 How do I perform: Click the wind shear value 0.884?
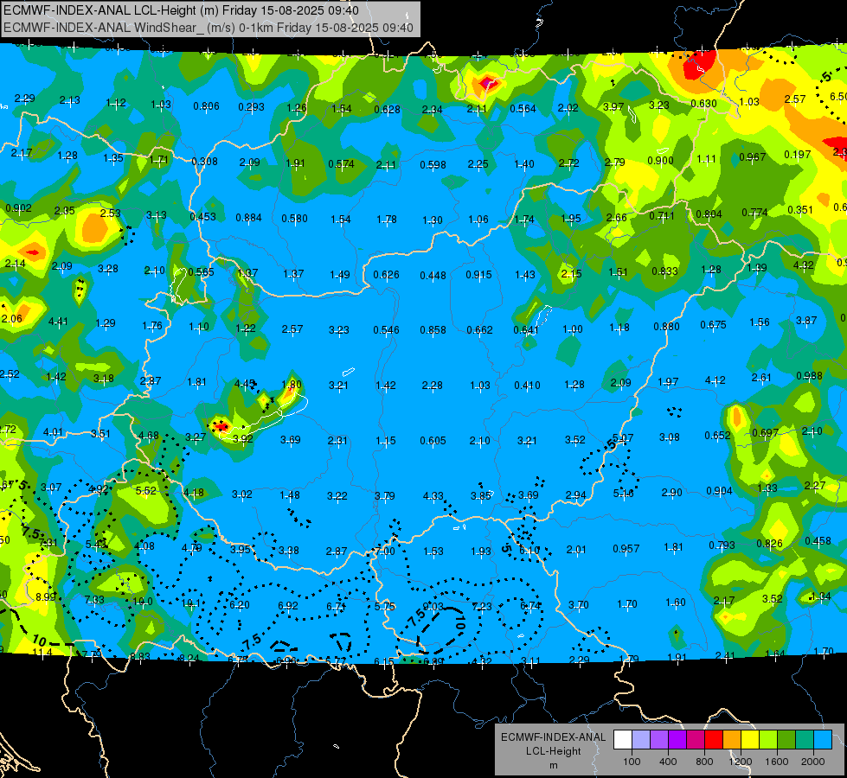pos(248,218)
